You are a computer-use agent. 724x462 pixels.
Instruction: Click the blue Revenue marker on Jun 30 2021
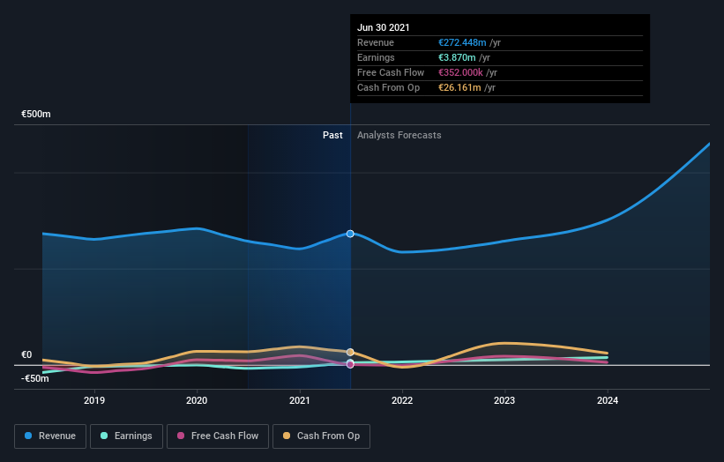tap(350, 234)
